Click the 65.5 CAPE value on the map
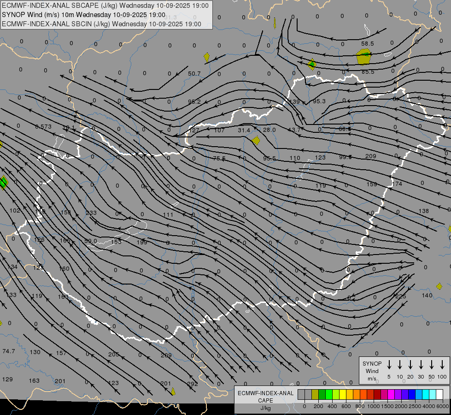The width and height of the screenshot is (451, 415). click(368, 72)
